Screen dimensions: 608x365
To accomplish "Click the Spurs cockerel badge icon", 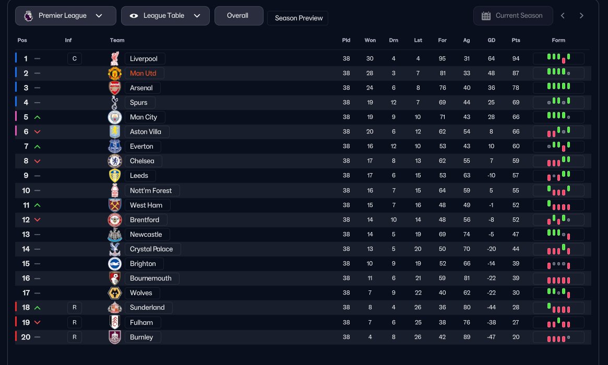I will (114, 102).
